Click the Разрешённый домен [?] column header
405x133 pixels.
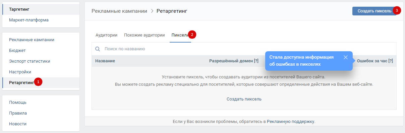click(234, 61)
